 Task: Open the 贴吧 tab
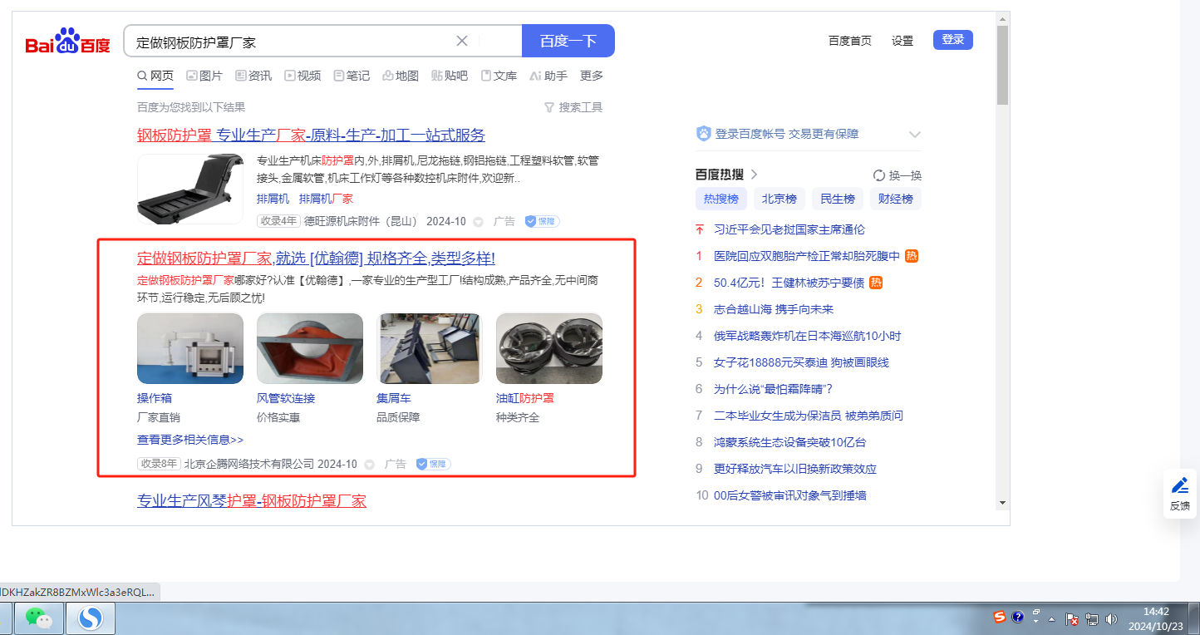pyautogui.click(x=450, y=76)
